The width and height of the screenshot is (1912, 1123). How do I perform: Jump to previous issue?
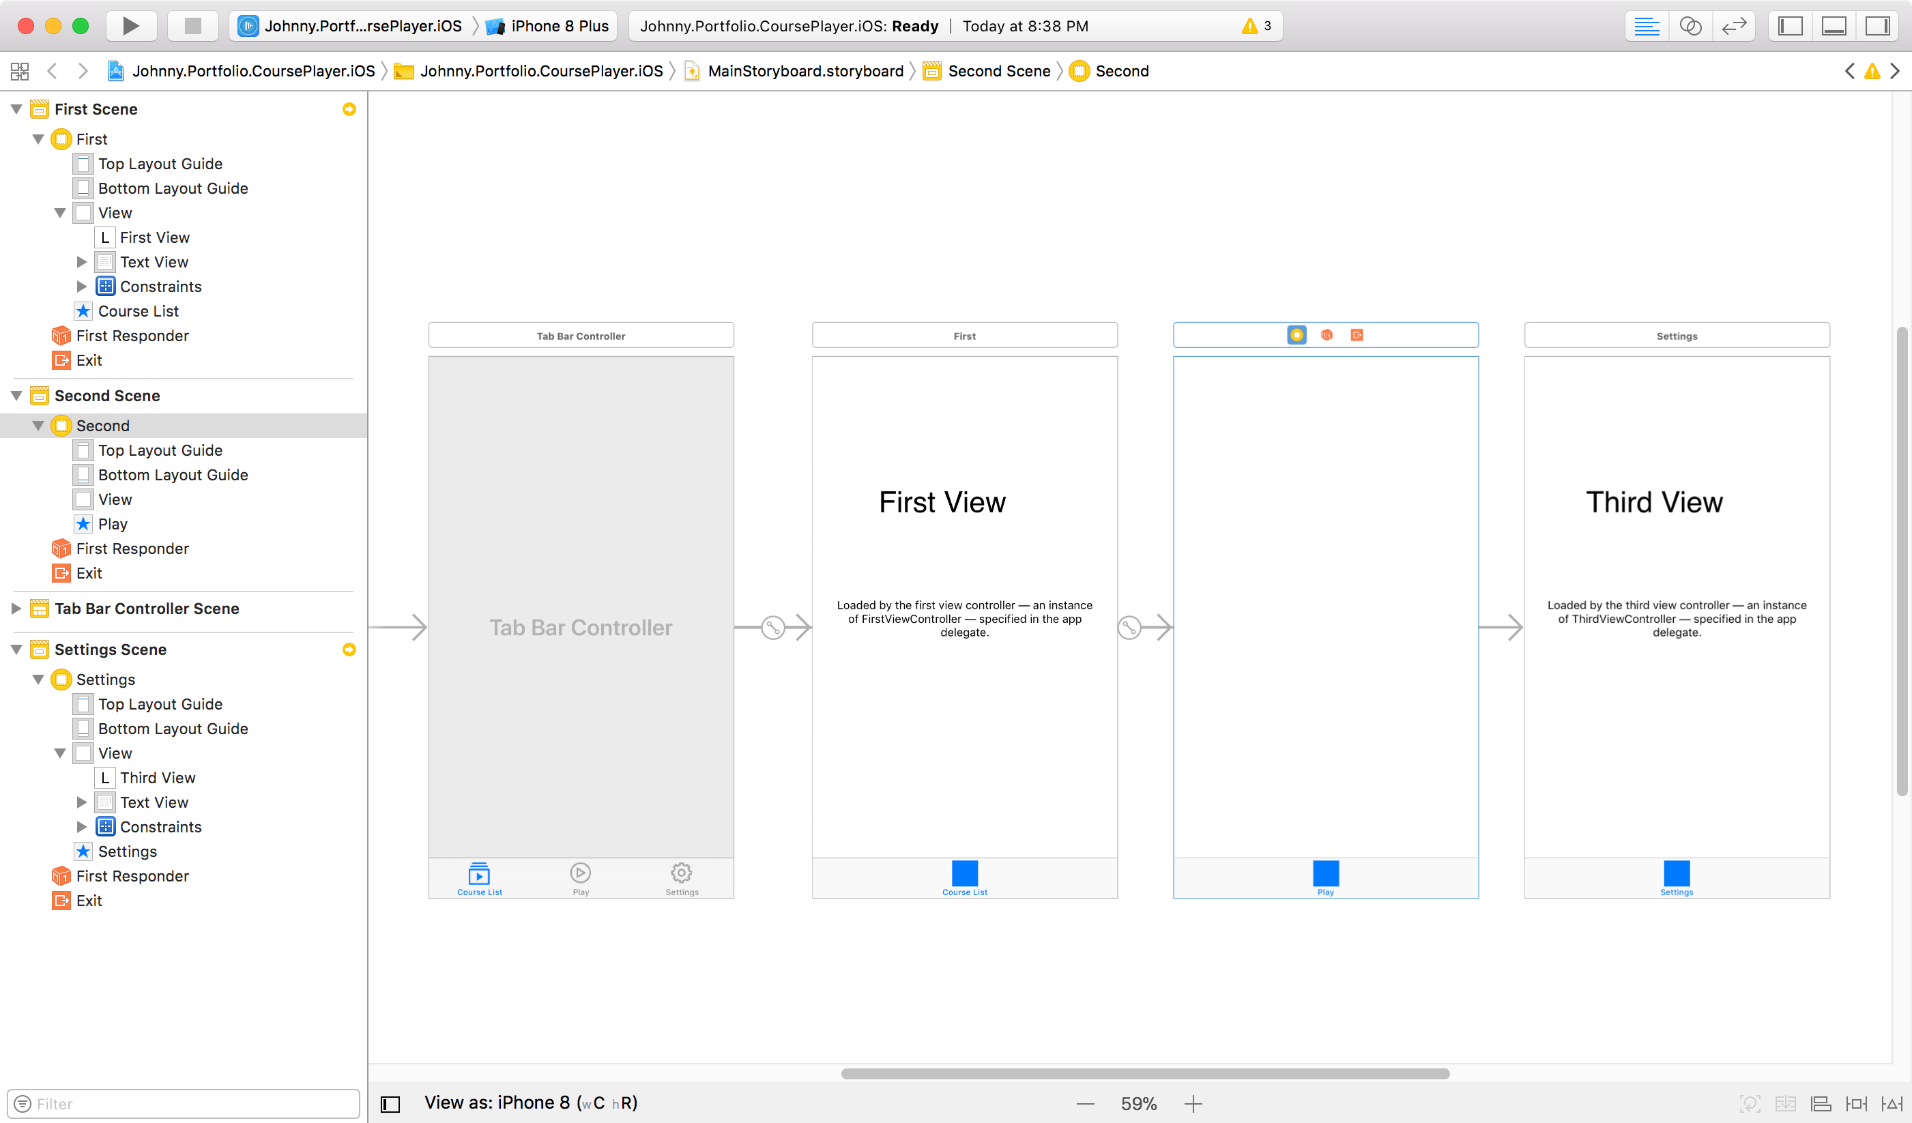click(x=1850, y=72)
